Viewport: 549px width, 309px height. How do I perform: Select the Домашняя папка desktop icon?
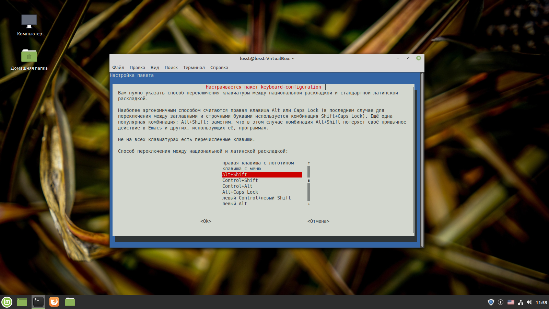click(x=29, y=59)
